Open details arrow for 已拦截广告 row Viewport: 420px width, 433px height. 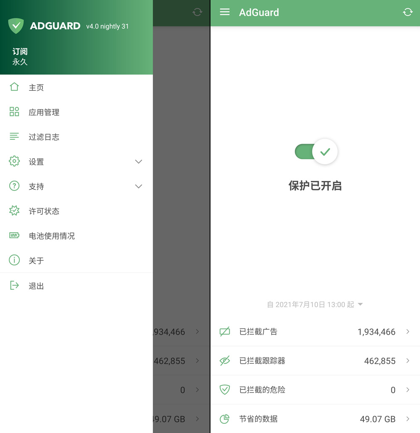(408, 331)
